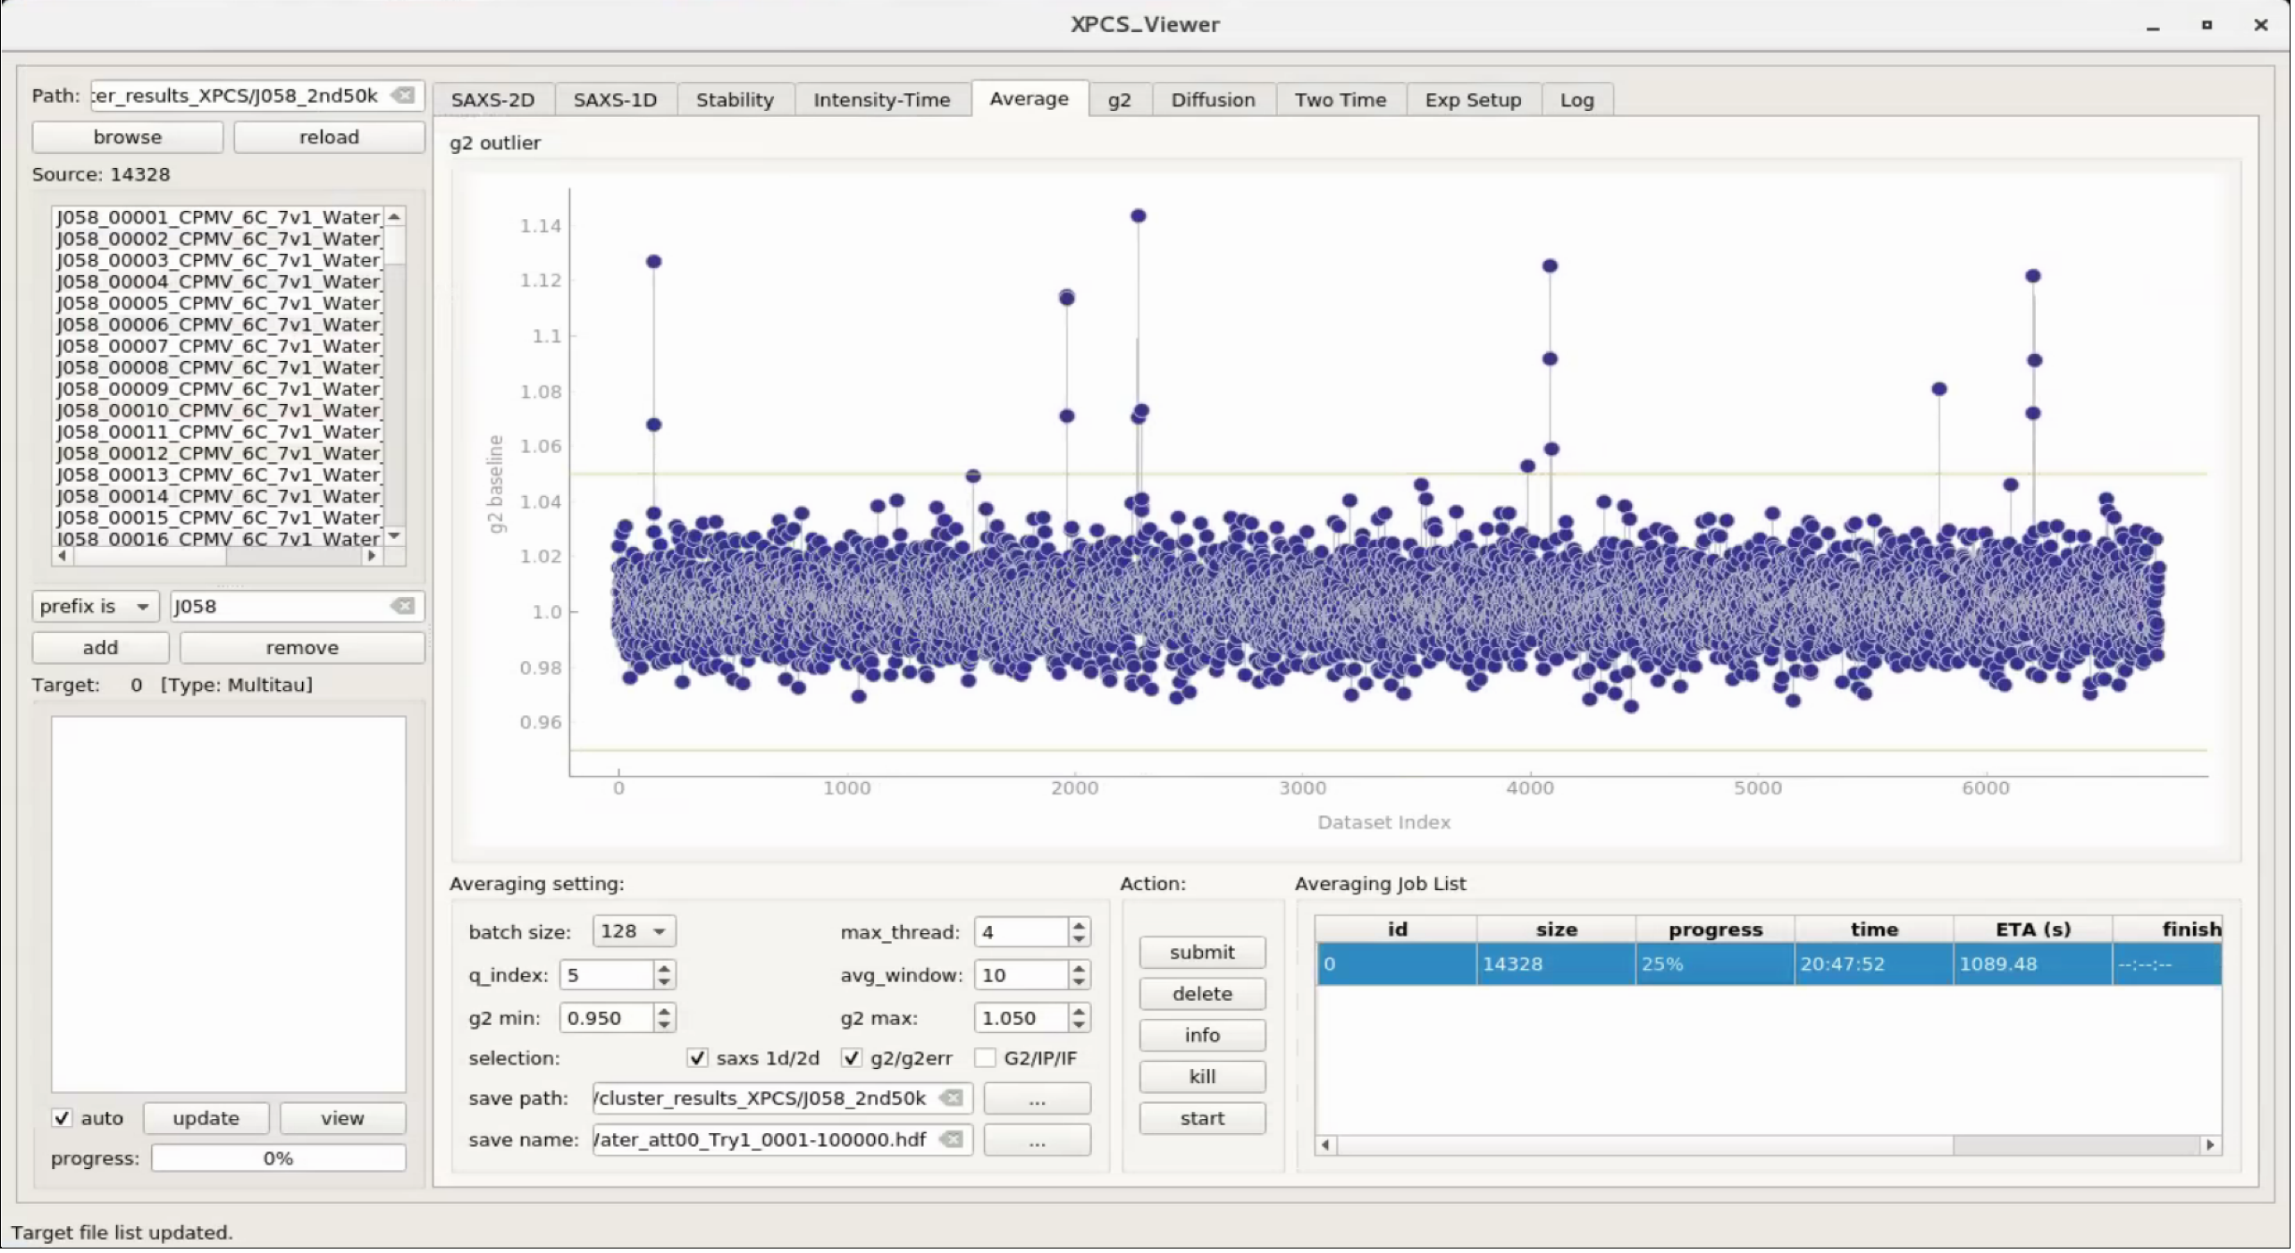Enable the G2/IP/IF checkbox

click(x=986, y=1059)
